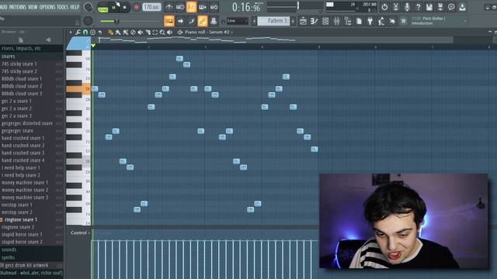
Task: Expand the 'synths' folder in browser
Action: click(31, 257)
